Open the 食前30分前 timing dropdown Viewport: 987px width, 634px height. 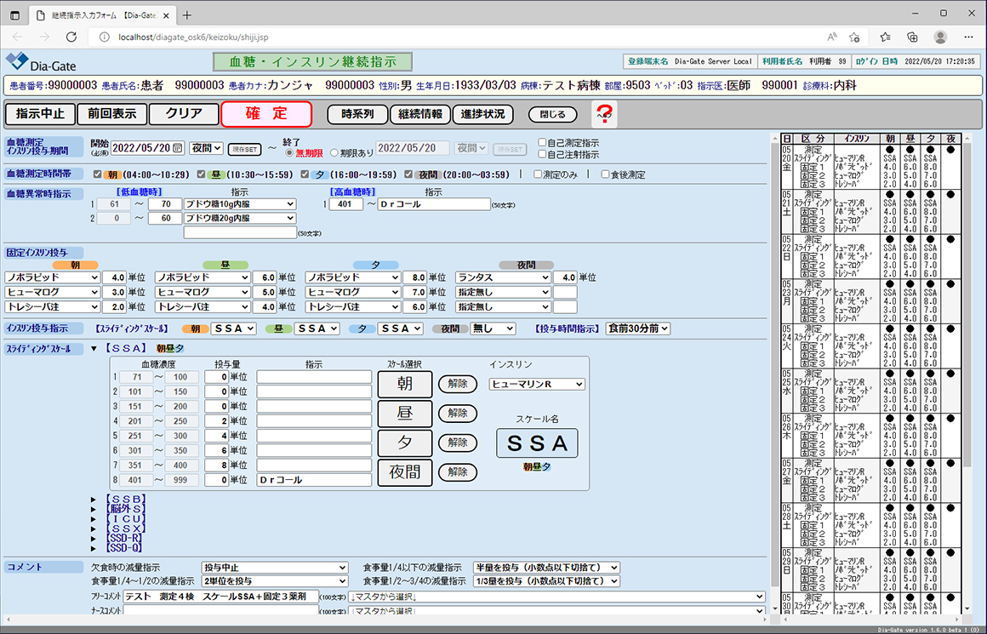pyautogui.click(x=637, y=328)
